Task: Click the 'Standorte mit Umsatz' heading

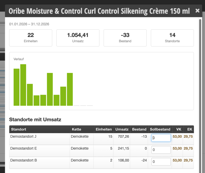Action: click(x=35, y=120)
